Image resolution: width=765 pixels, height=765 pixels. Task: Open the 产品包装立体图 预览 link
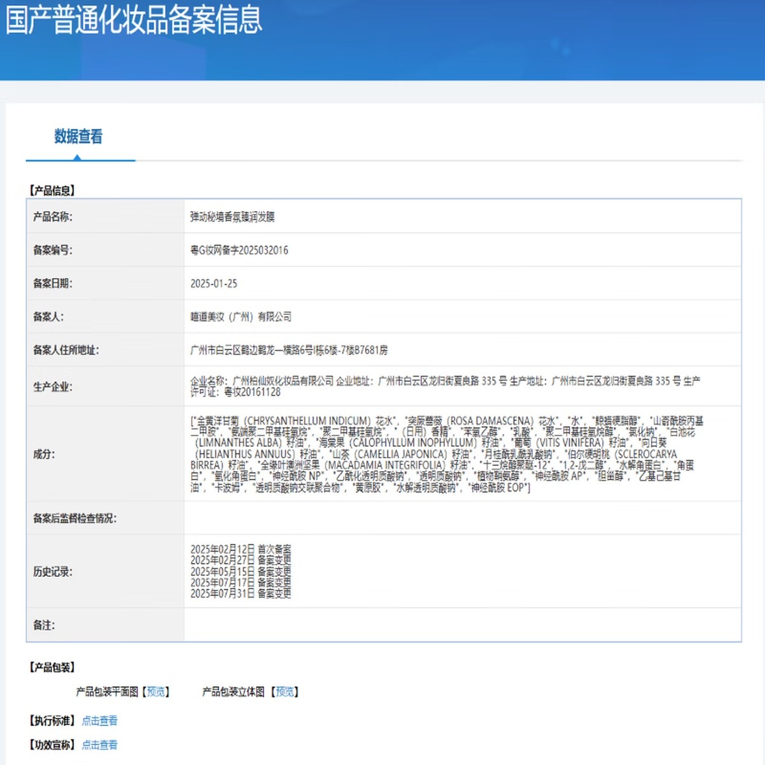point(285,692)
